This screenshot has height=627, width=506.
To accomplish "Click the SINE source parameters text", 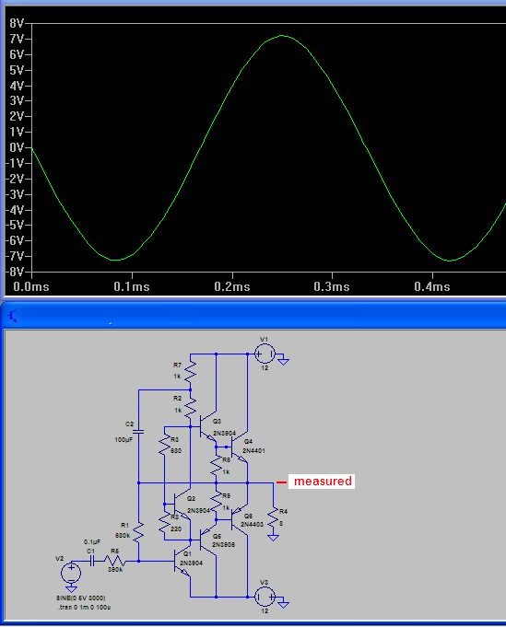I will [x=80, y=598].
